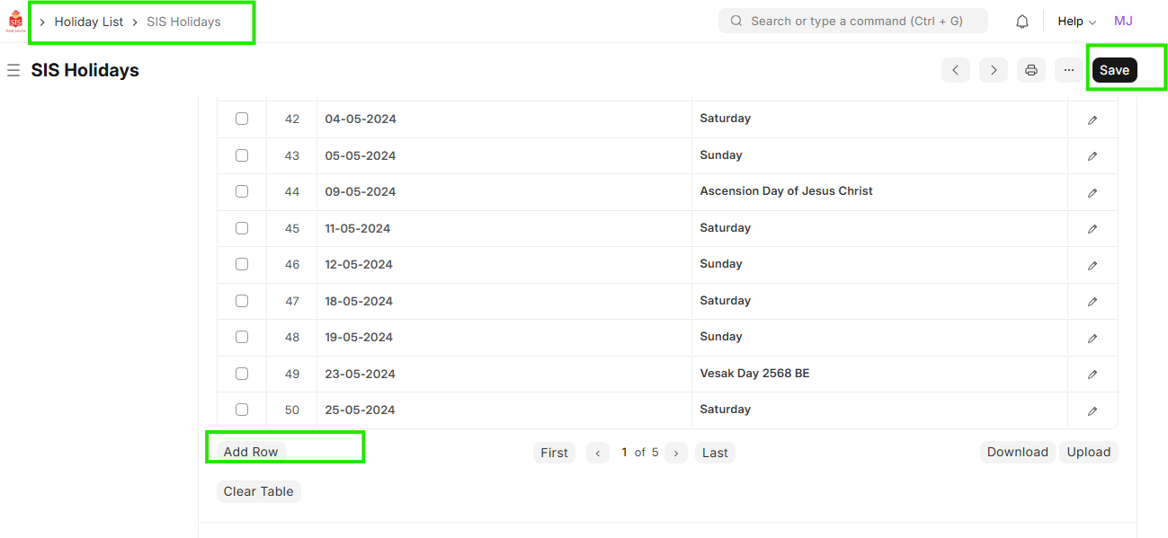Toggle the sidebar hamburger icon

pos(13,70)
